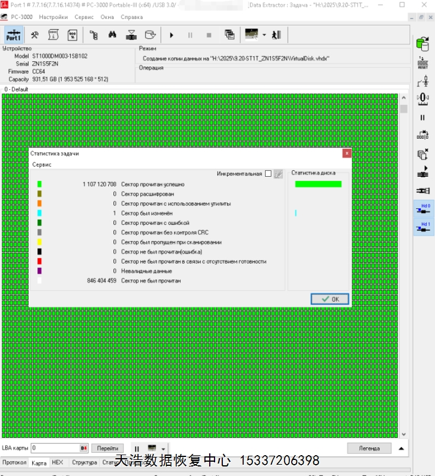This screenshot has width=435, height=476.
Task: Click the cyan changed-sector color swatch
Action: point(39,213)
